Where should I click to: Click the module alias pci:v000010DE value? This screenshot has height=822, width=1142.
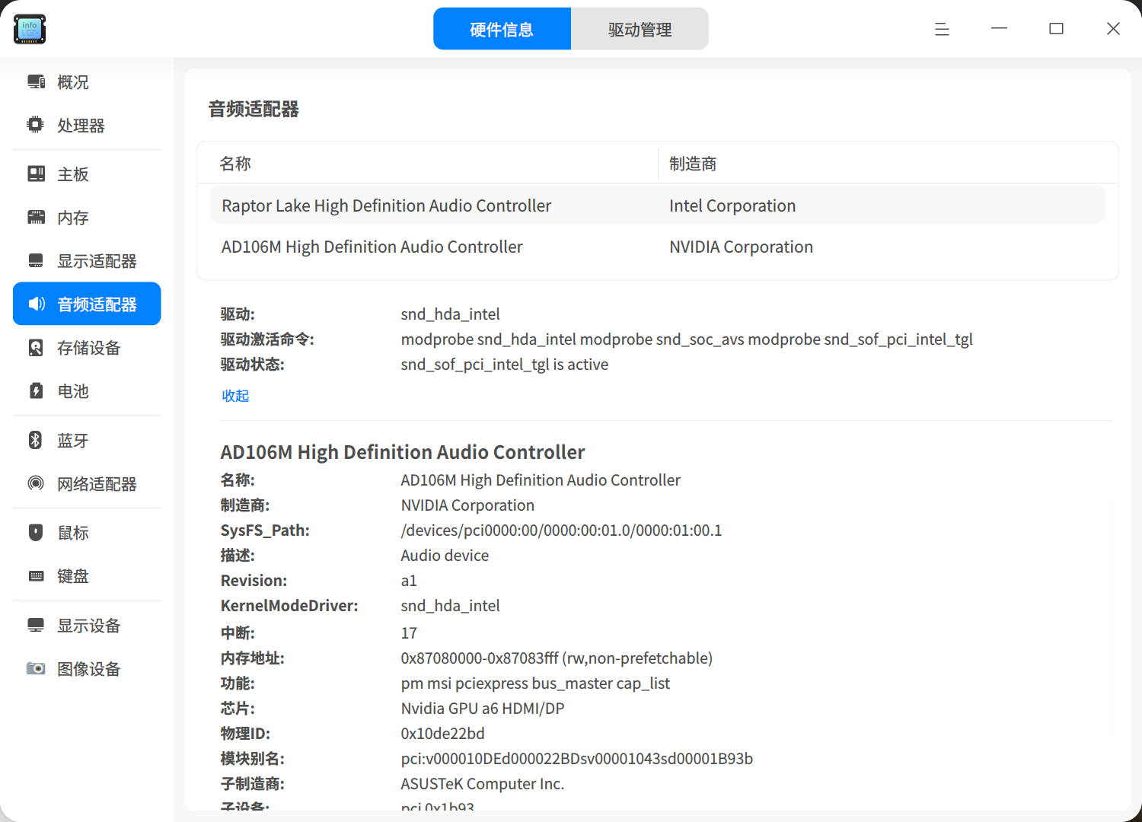coord(576,759)
